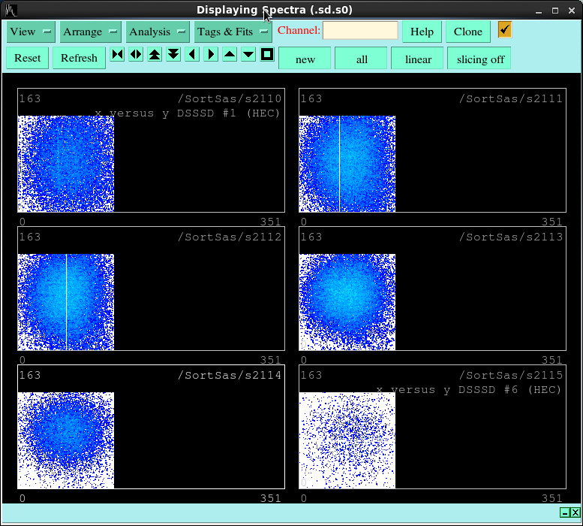Click the Refresh button
The height and width of the screenshot is (526, 583).
[x=79, y=58]
